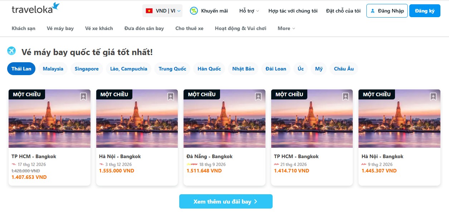The width and height of the screenshot is (449, 215).
Task: Save the TP HCM - Bangkok 21 thg 4 card
Action: 346,97
